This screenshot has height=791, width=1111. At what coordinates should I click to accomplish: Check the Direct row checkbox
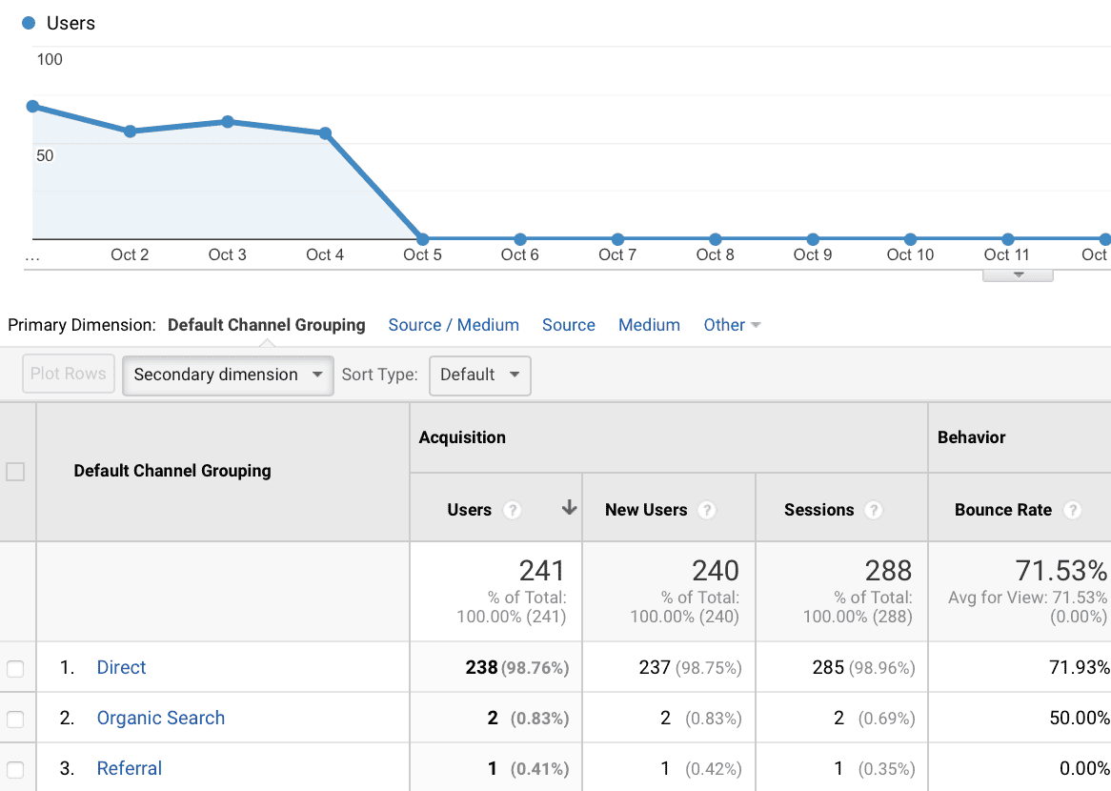pyautogui.click(x=15, y=668)
